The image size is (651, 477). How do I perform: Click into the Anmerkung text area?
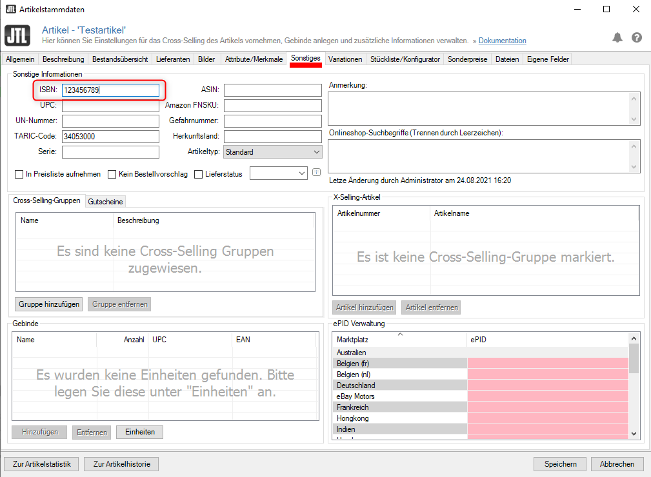(478, 108)
